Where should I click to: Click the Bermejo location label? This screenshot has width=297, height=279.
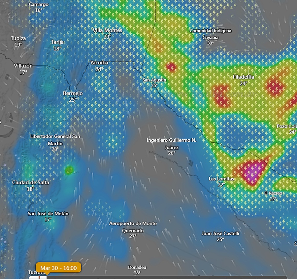[x=73, y=93]
